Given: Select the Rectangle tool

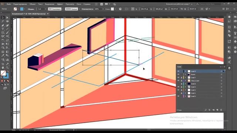Looking at the screenshot, I should tap(3, 33).
